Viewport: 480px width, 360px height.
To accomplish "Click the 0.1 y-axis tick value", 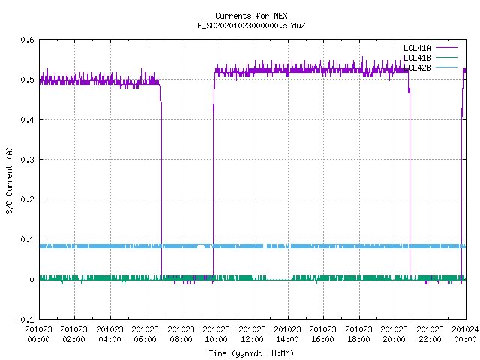I will [x=27, y=239].
